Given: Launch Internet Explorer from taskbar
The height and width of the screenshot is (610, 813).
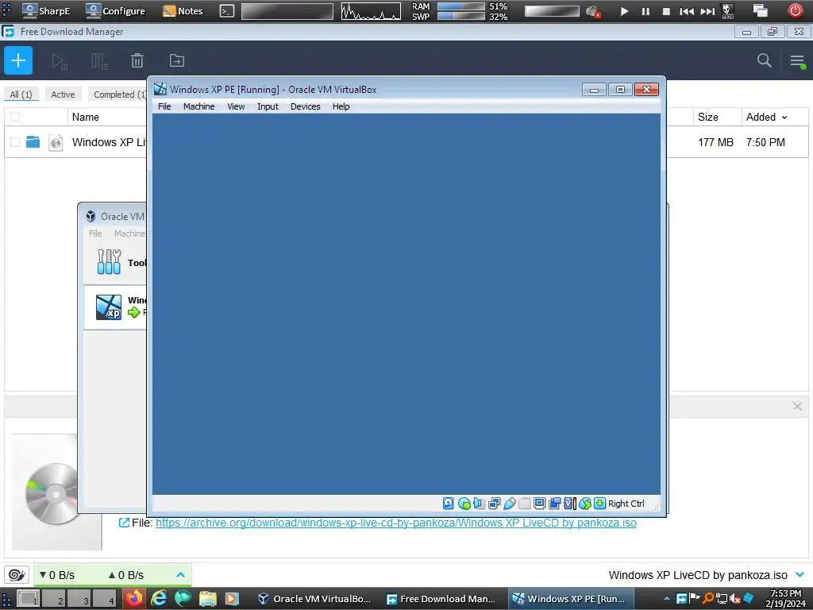Looking at the screenshot, I should [x=159, y=598].
